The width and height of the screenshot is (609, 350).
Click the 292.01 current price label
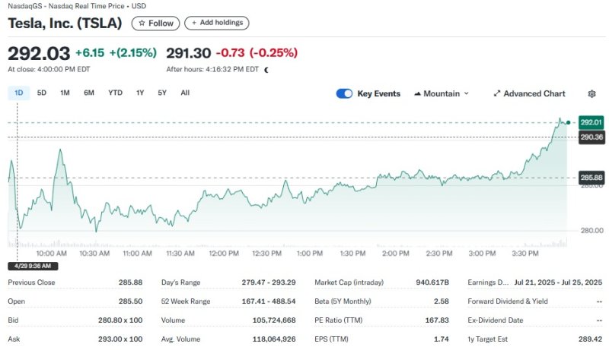591,122
